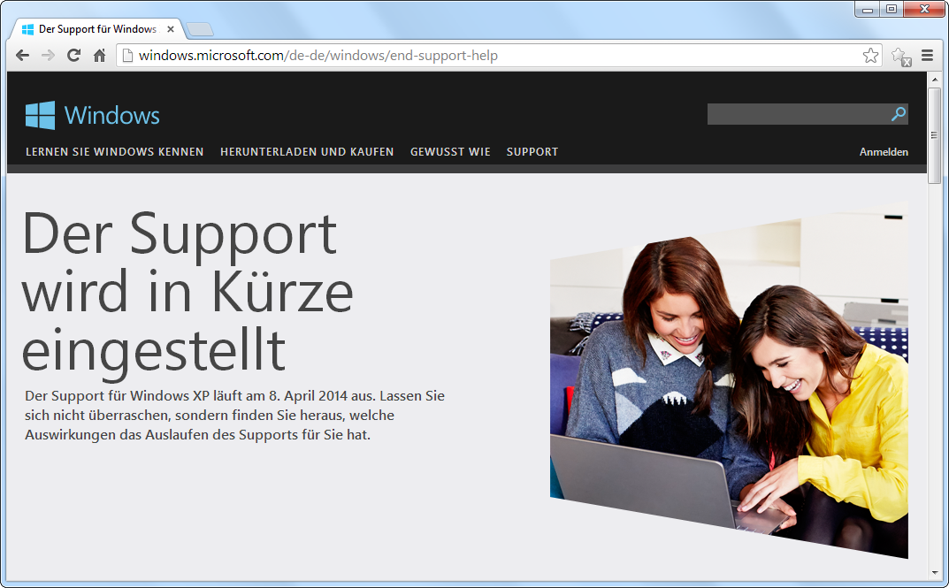Screen dimensions: 949x588
Task: Open the 'Support' navigation item
Action: (532, 152)
